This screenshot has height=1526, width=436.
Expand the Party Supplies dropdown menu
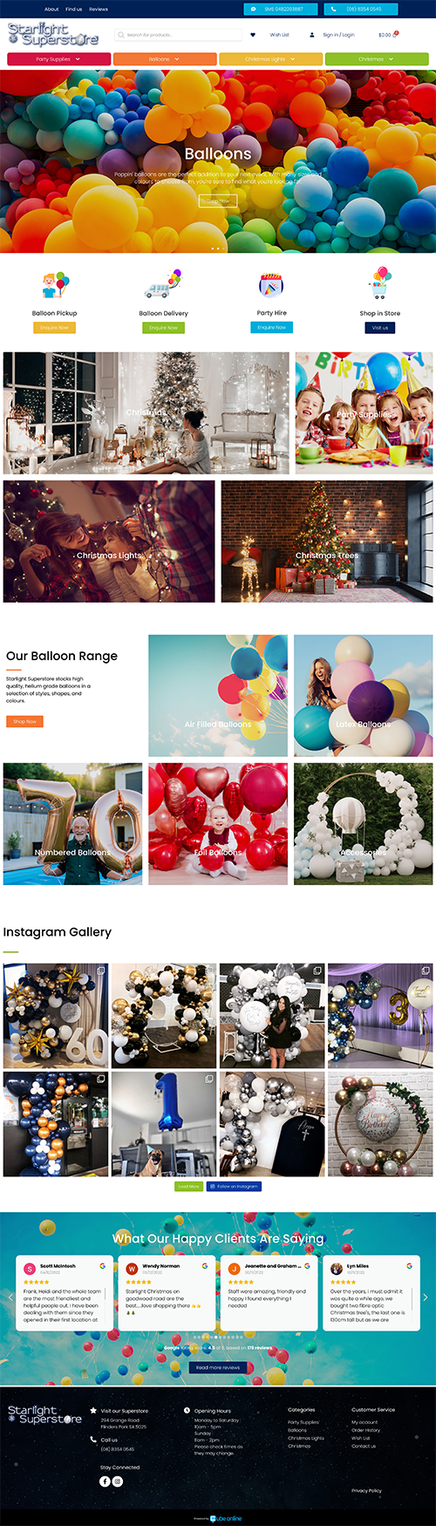click(x=58, y=59)
